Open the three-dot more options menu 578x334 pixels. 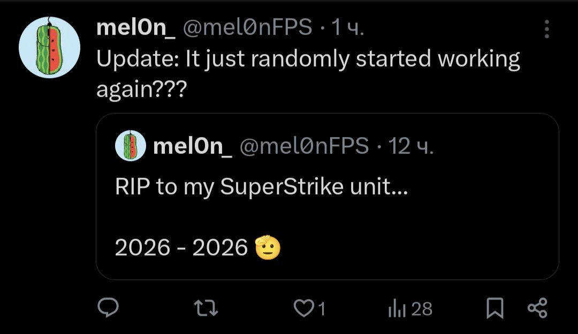tap(546, 29)
